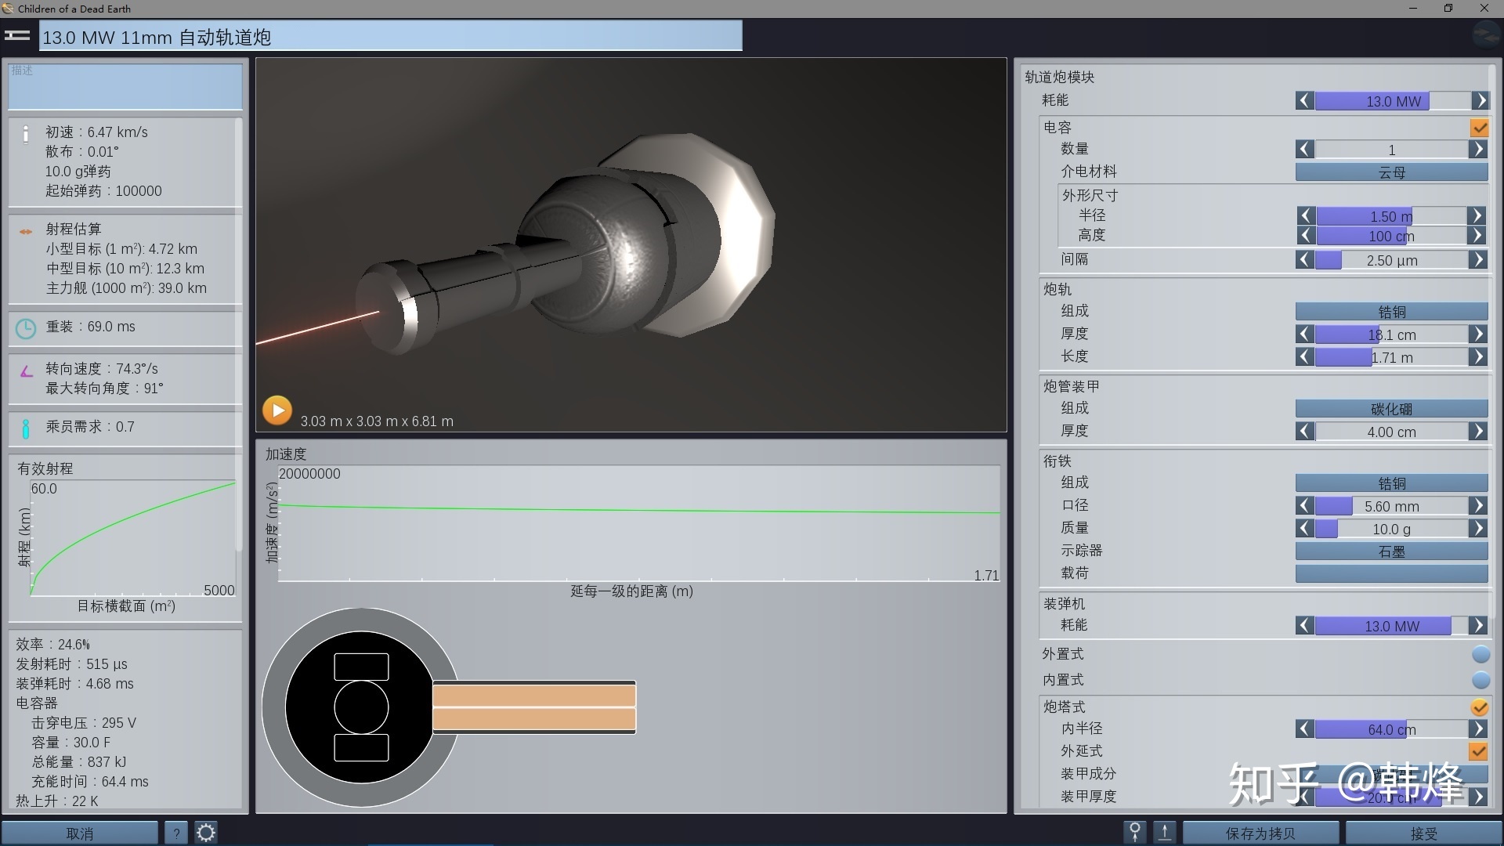
Task: Increase 耗能 power with right arrow
Action: [1480, 101]
